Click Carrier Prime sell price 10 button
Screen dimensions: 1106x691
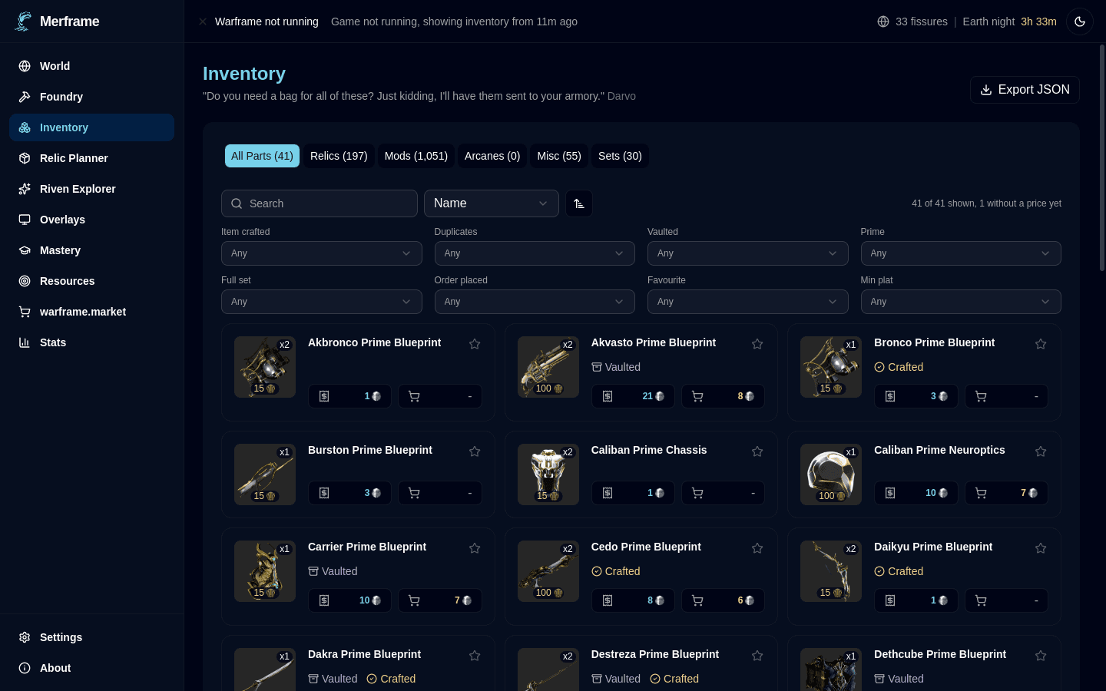[x=349, y=600]
